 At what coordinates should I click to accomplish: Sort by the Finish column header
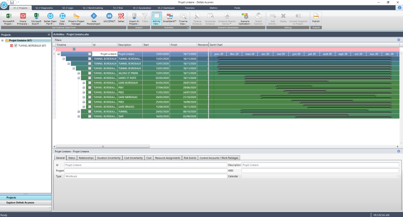coord(183,45)
